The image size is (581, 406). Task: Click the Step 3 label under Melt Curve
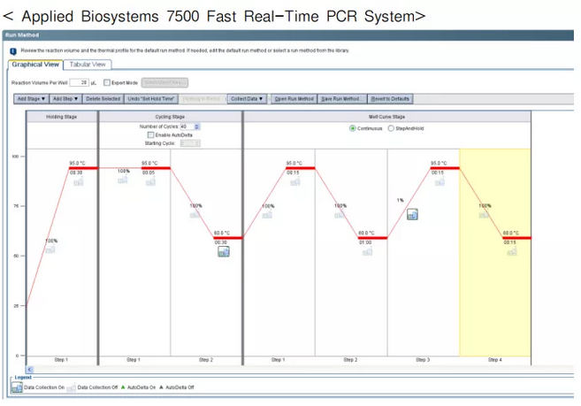click(x=423, y=360)
